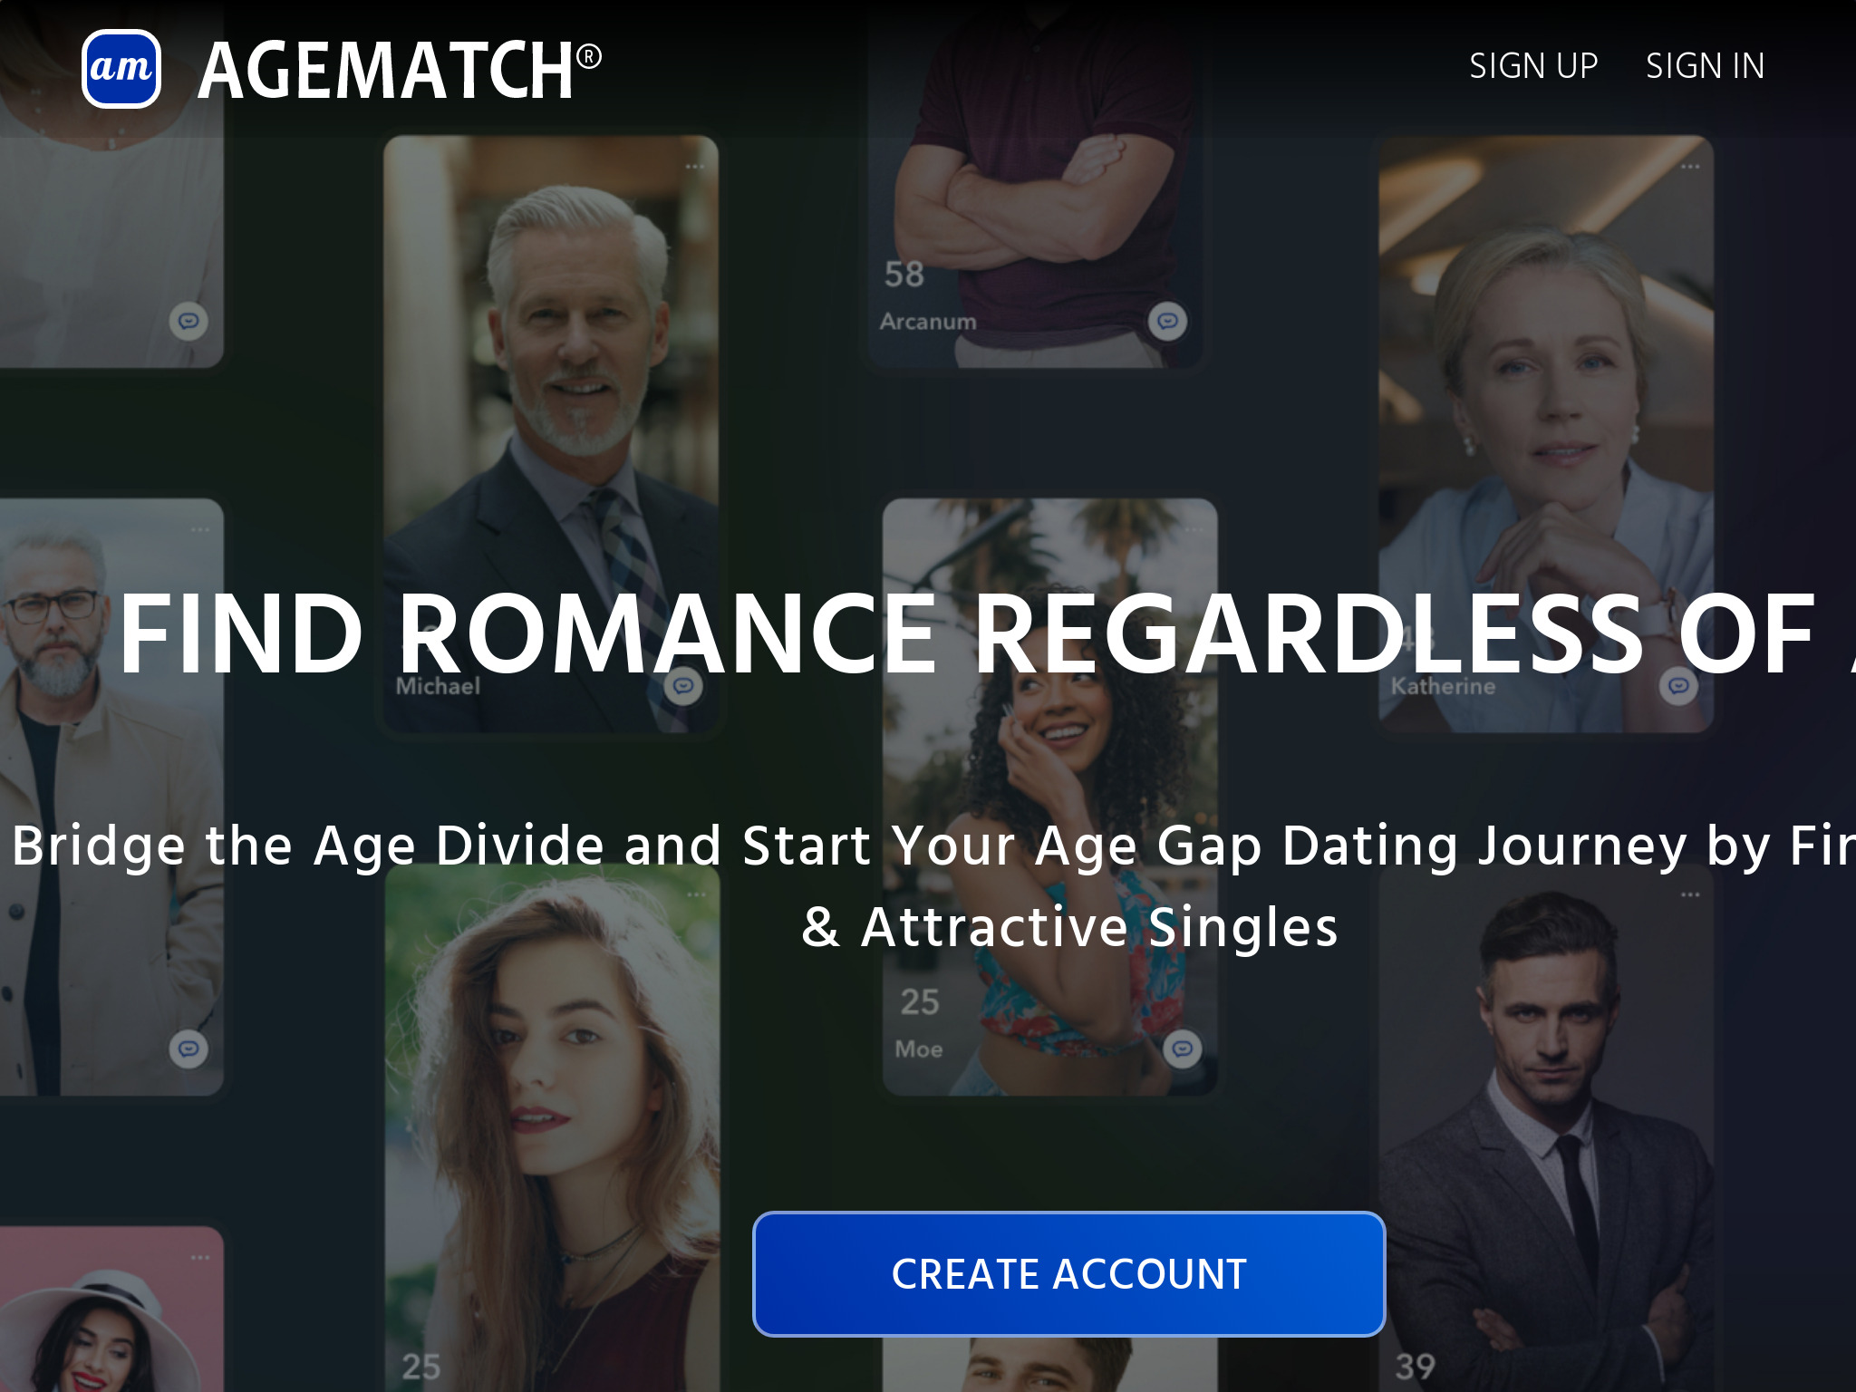The image size is (1856, 1392).
Task: Select Michael's profile photo card
Action: coord(551,434)
